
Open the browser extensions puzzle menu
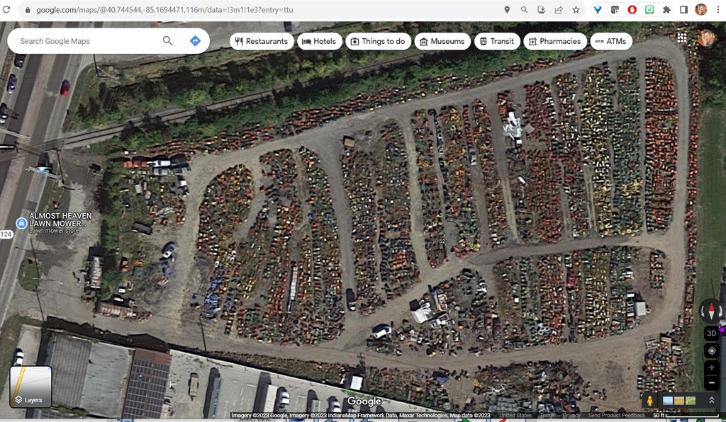pos(666,10)
